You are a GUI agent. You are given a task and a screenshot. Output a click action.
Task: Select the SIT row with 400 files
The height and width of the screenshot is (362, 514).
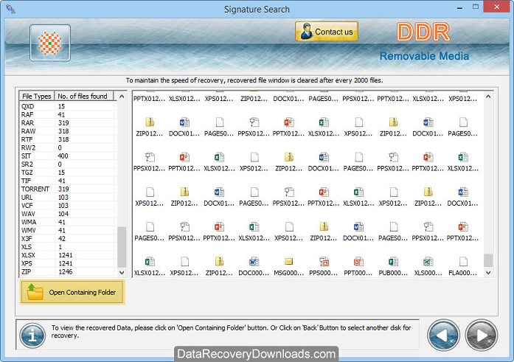[67, 156]
